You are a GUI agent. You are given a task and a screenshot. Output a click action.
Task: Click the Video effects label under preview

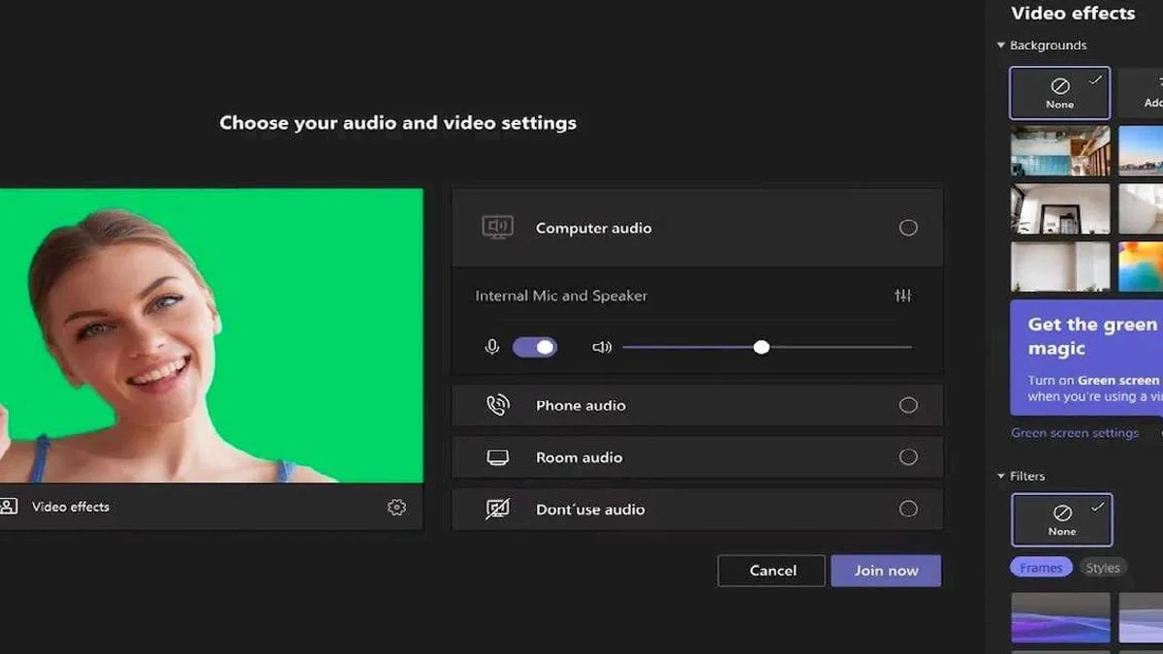[71, 507]
